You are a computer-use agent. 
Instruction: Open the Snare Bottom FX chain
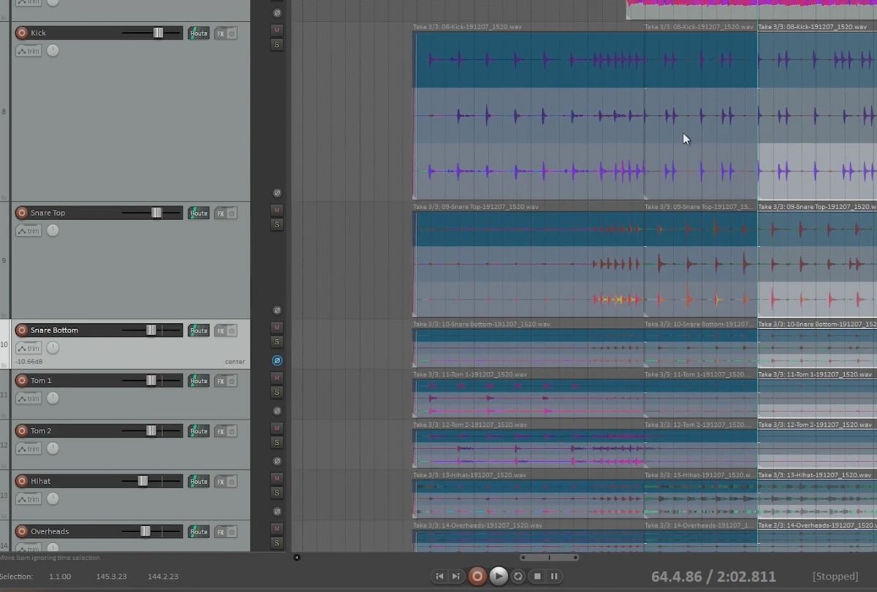coord(220,331)
